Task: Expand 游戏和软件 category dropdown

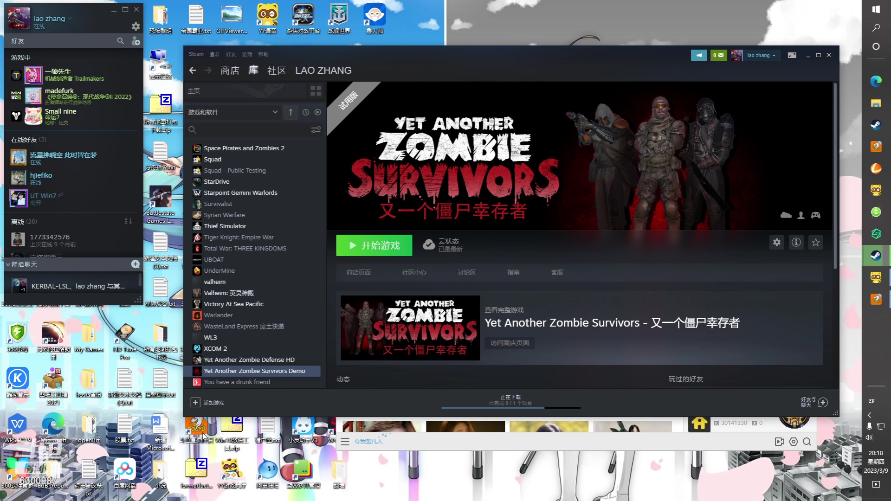Action: tap(233, 112)
